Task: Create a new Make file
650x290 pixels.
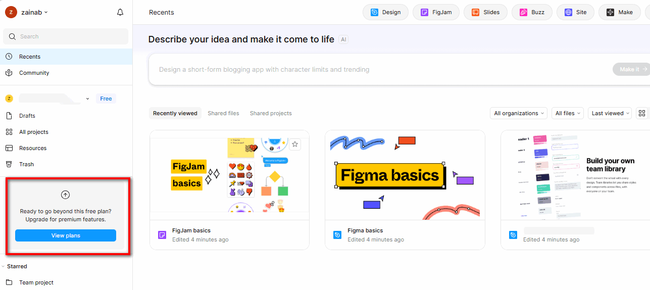Action: [619, 12]
